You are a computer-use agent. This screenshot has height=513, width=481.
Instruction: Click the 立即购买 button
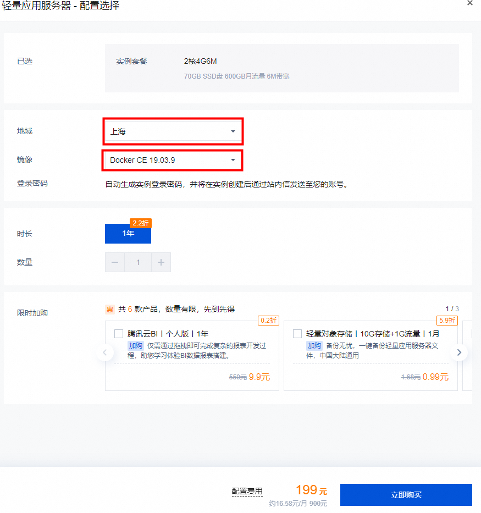click(x=406, y=495)
